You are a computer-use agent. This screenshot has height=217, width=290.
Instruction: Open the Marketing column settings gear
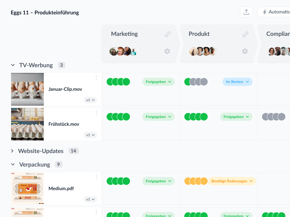pos(167,51)
